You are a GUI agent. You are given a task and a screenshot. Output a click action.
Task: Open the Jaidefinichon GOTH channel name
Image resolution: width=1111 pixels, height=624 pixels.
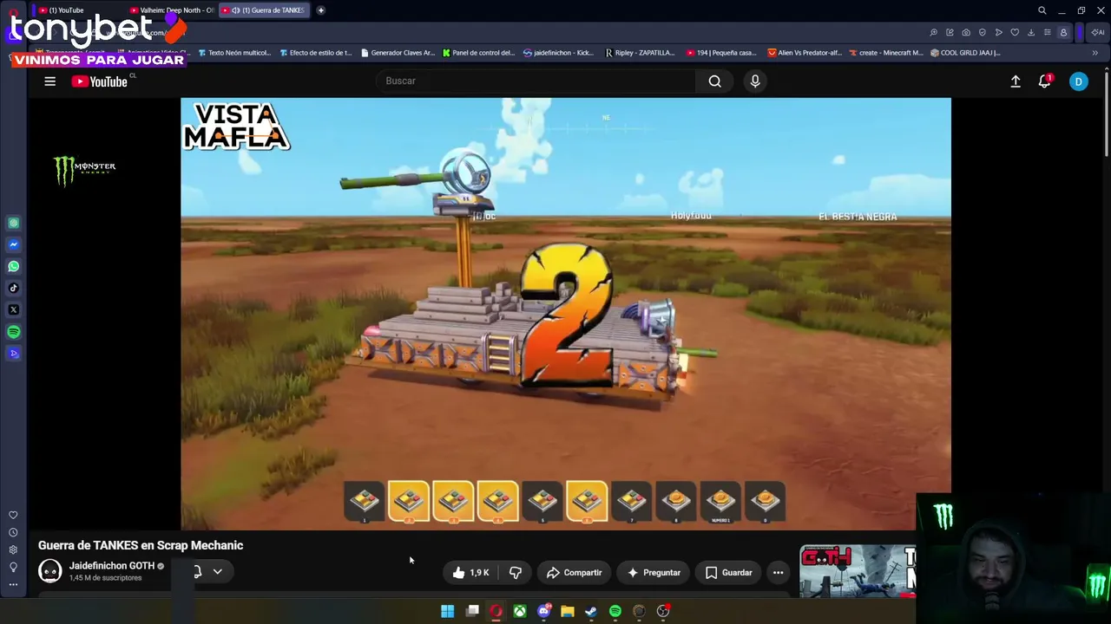[112, 566]
